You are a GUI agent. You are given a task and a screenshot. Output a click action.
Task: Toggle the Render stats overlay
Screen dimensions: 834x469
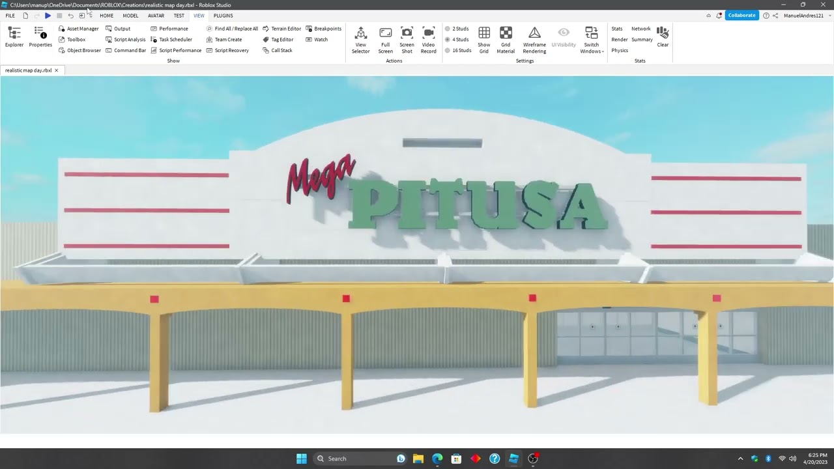point(620,40)
